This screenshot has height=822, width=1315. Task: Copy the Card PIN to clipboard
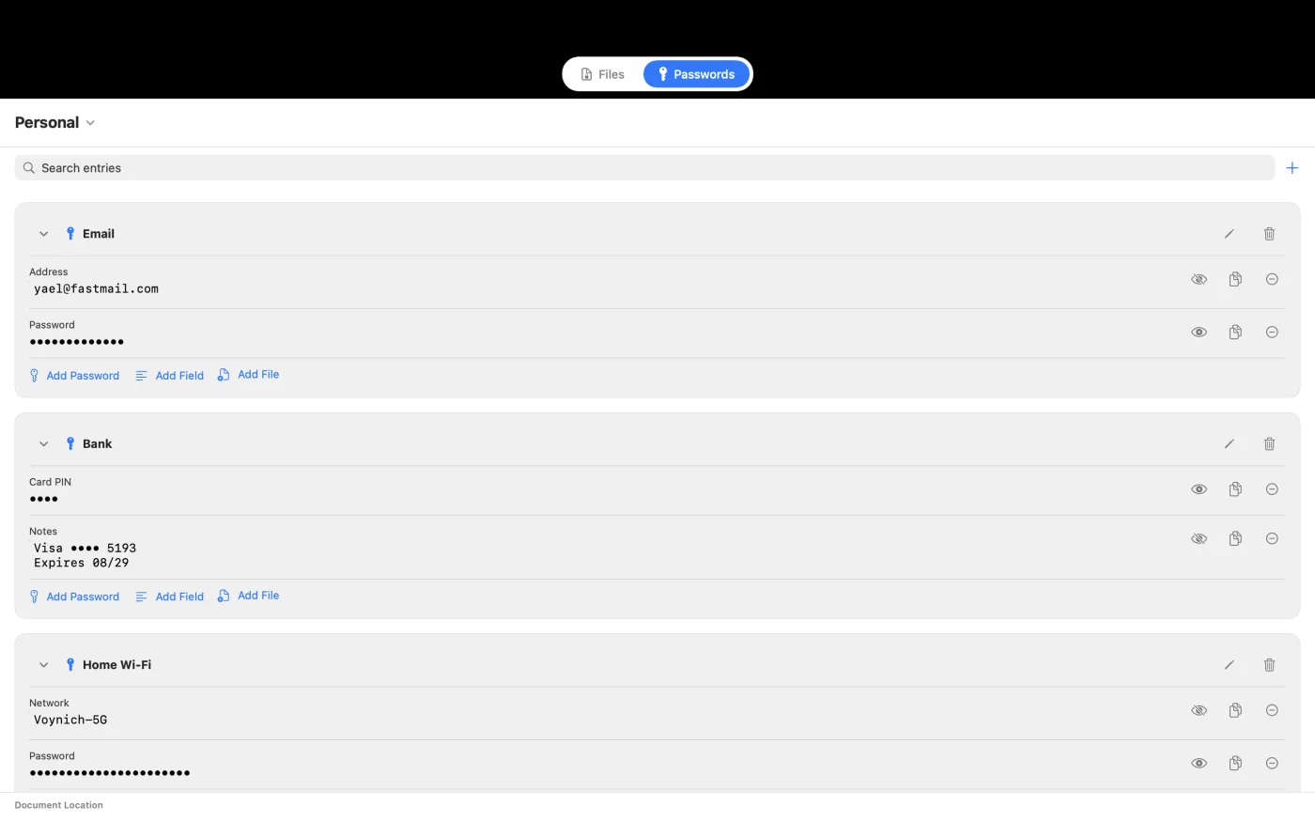click(x=1236, y=489)
